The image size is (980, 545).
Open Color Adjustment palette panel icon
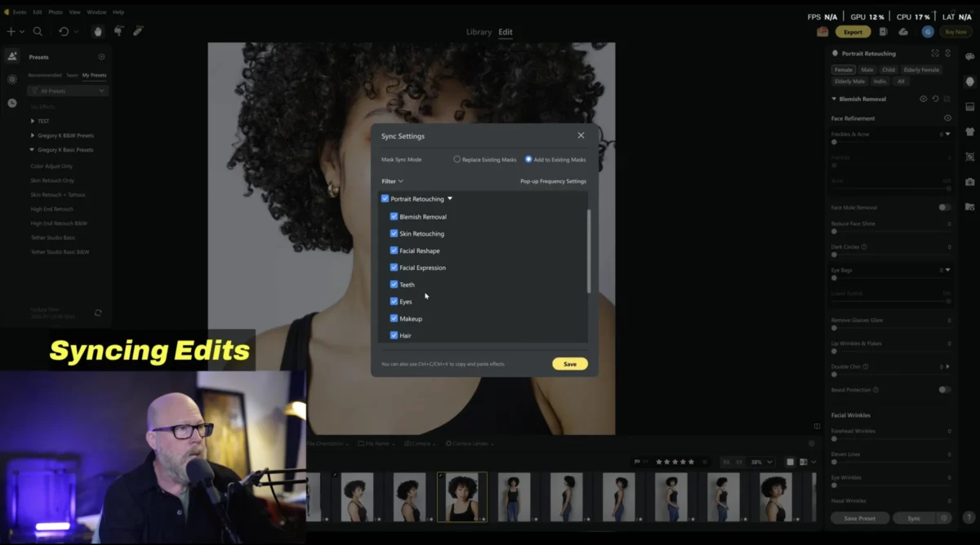click(969, 57)
